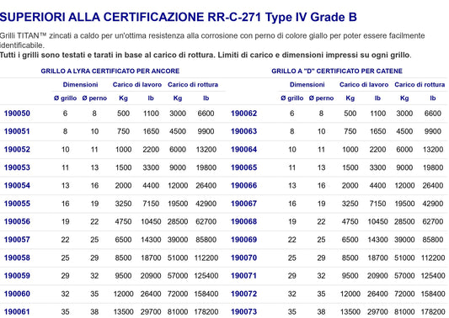Click value 19500 Kg in row 190067
The width and height of the screenshot is (449, 318).
click(404, 204)
